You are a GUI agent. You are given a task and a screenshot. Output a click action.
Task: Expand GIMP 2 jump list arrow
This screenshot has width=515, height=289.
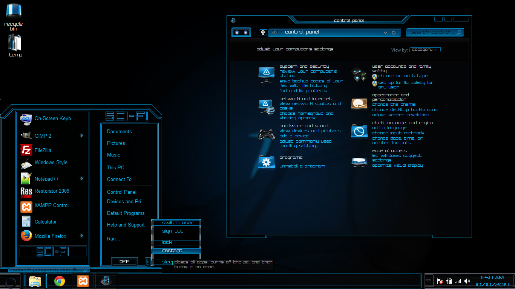[x=81, y=135]
